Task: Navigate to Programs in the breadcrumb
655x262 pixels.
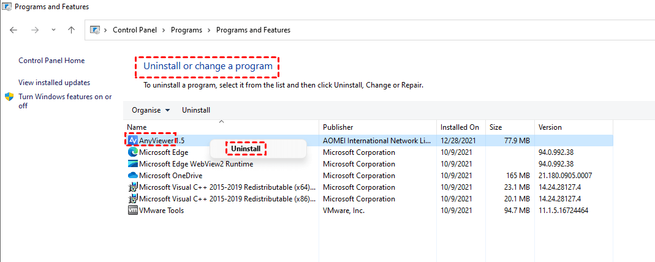Action: 187,30
